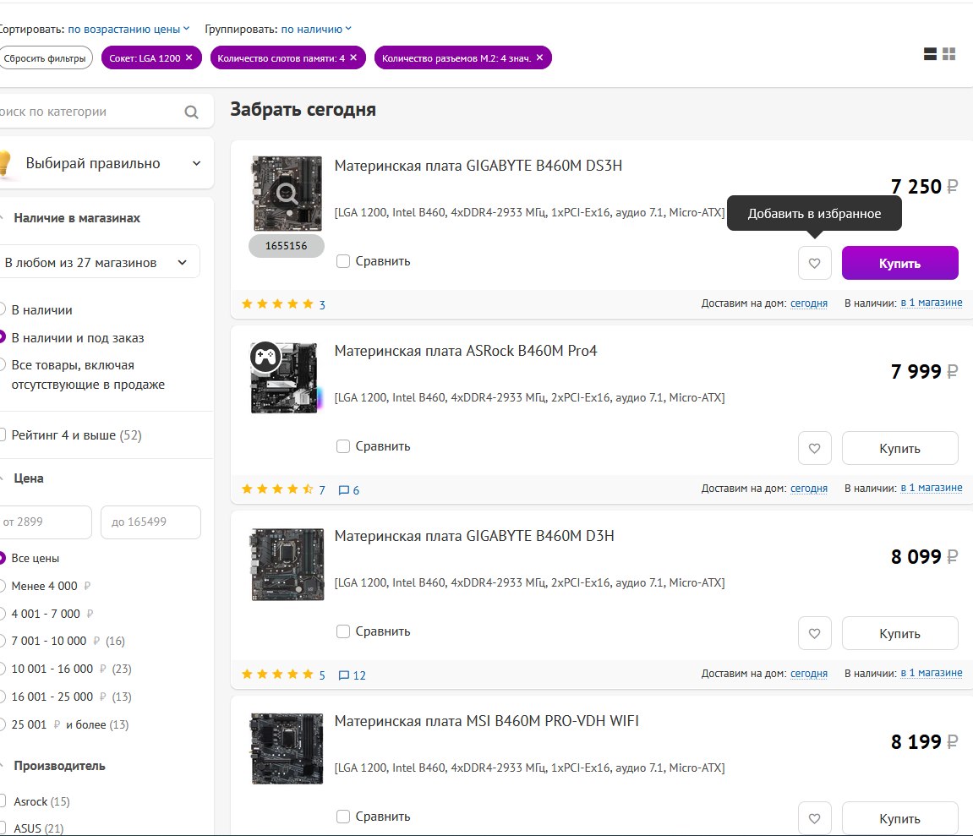The image size is (973, 836).
Task: Open Материнская плата ASRock B460M Pro4 title
Action: [466, 351]
